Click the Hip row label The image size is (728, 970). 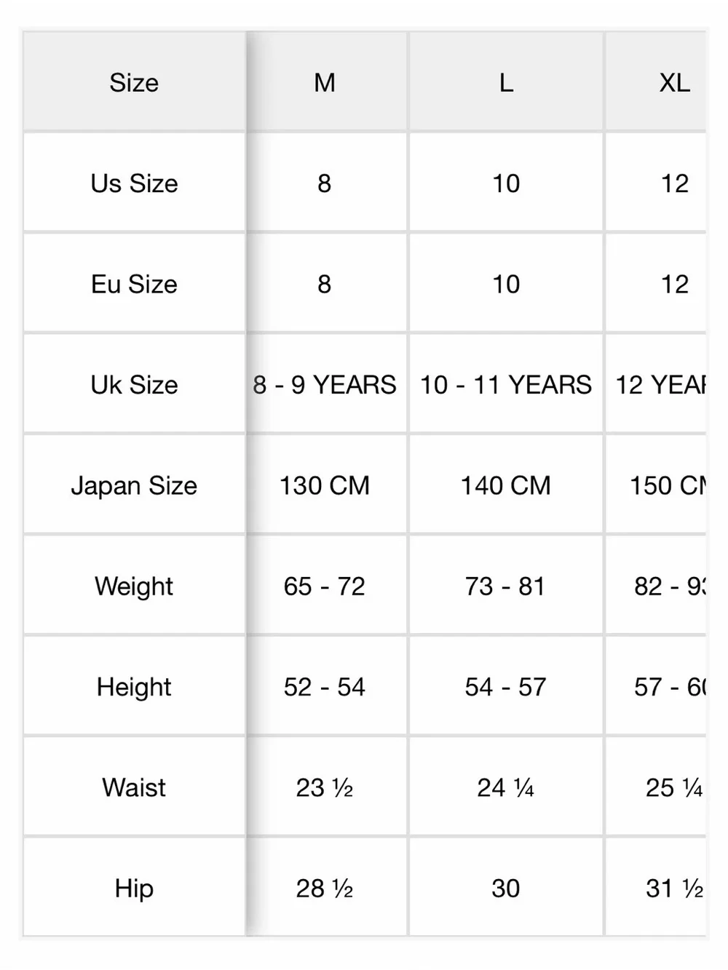tap(134, 888)
